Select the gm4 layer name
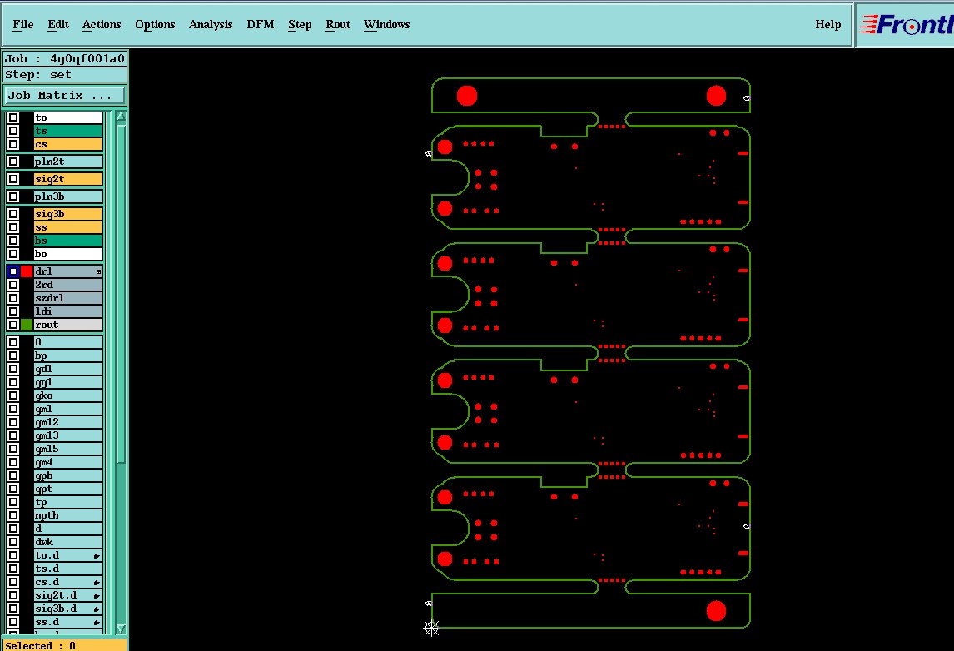Image resolution: width=954 pixels, height=651 pixels. pos(67,462)
